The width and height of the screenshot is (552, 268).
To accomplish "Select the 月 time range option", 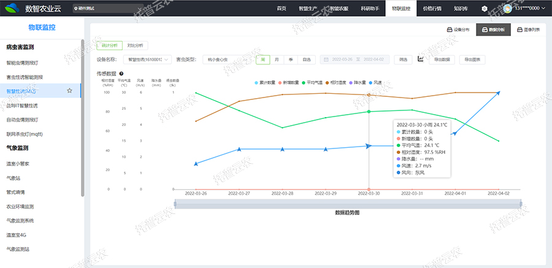I will point(277,59).
